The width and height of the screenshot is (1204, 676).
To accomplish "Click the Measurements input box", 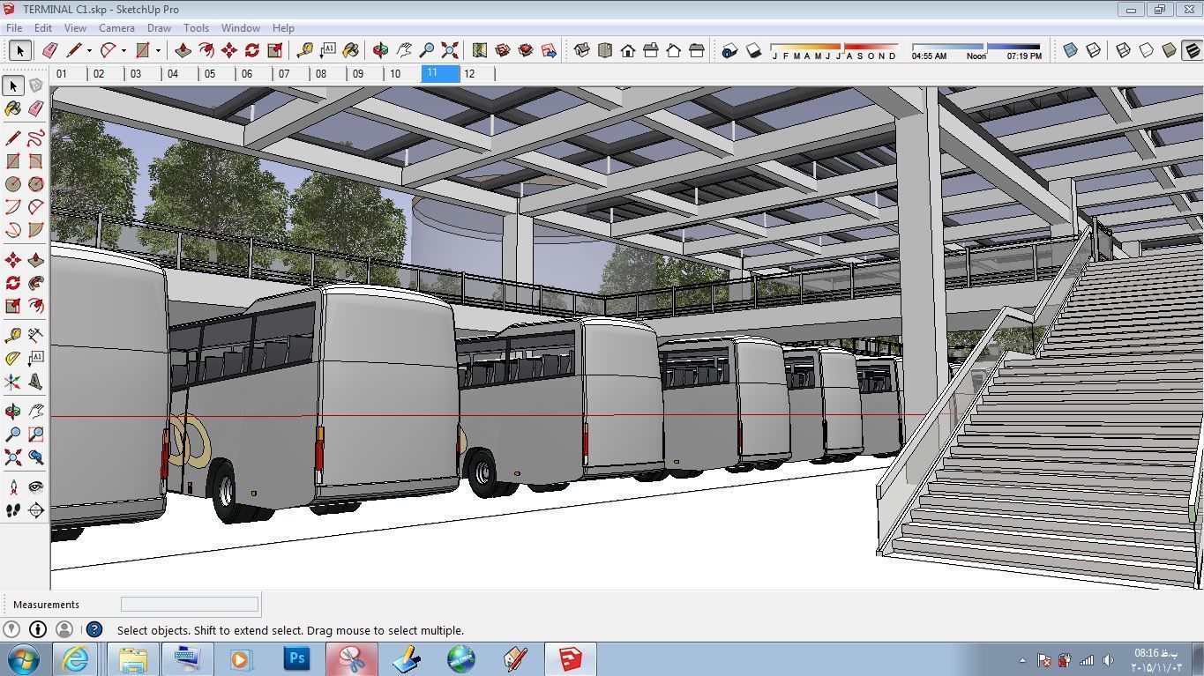I will [190, 604].
